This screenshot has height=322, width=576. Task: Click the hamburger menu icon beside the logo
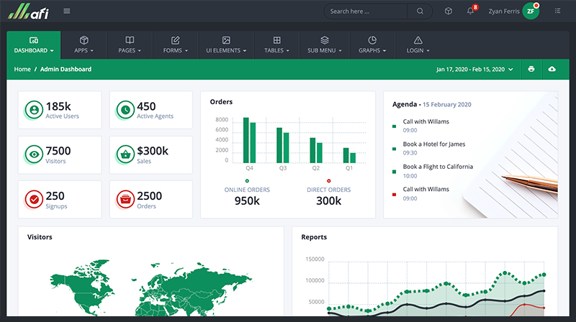pyautogui.click(x=67, y=11)
